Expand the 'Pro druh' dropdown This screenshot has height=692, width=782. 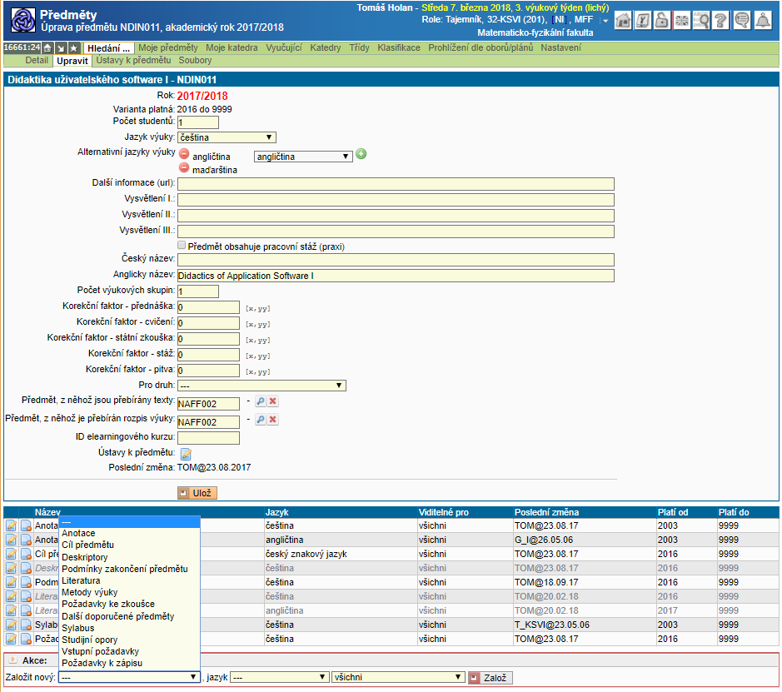(261, 386)
